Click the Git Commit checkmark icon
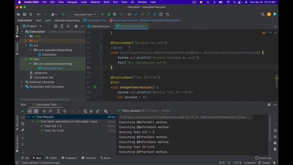 142,14
